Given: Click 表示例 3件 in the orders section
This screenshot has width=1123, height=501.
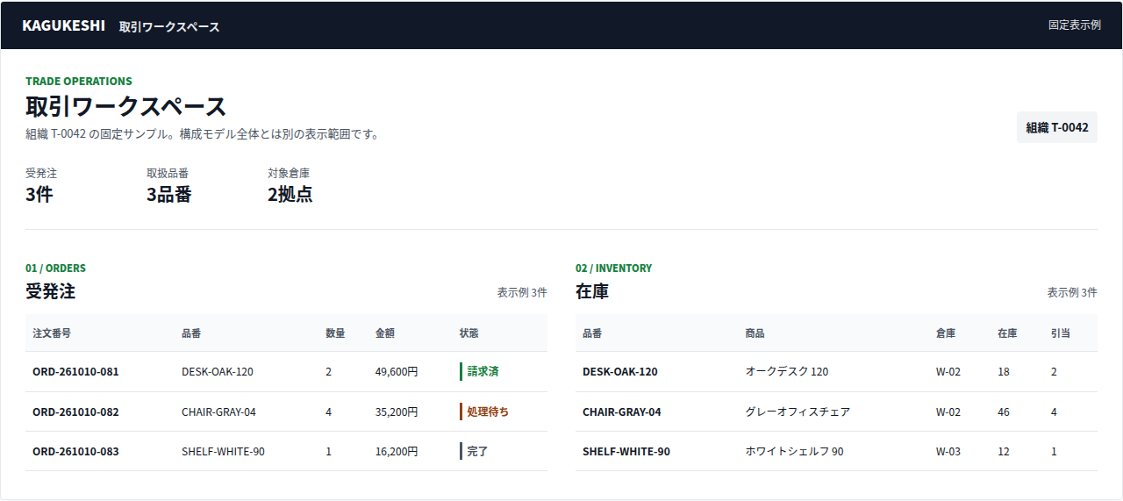Looking at the screenshot, I should (x=522, y=292).
